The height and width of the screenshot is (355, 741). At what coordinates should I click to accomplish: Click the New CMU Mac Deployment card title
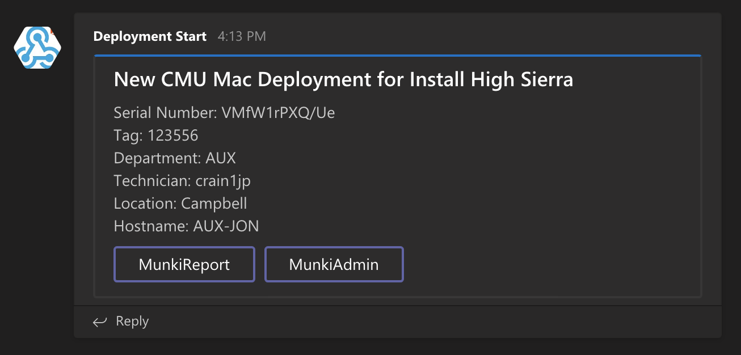coord(343,80)
